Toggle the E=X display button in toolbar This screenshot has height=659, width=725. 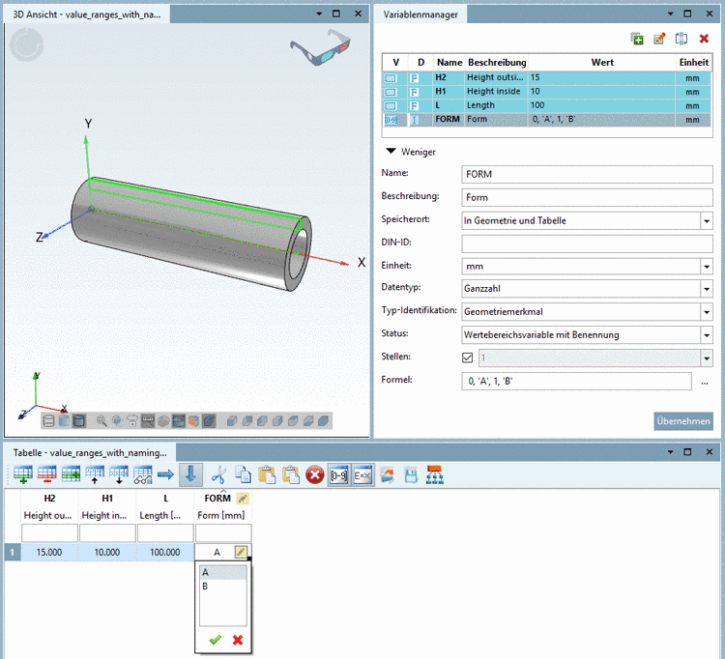[362, 474]
